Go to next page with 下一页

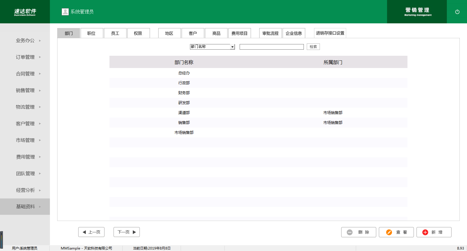[127, 232]
